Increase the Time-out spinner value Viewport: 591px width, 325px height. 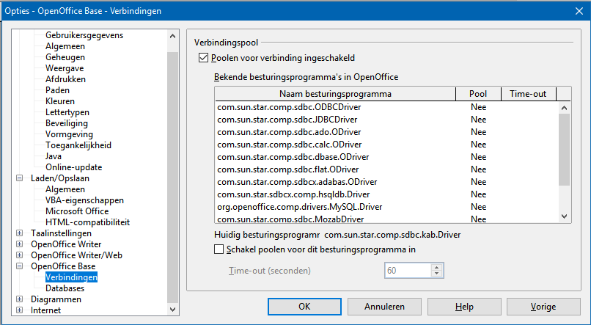pos(438,267)
